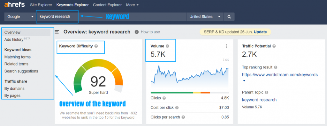
Task: Click Traffic share sidebar heading
Action: click(16, 81)
